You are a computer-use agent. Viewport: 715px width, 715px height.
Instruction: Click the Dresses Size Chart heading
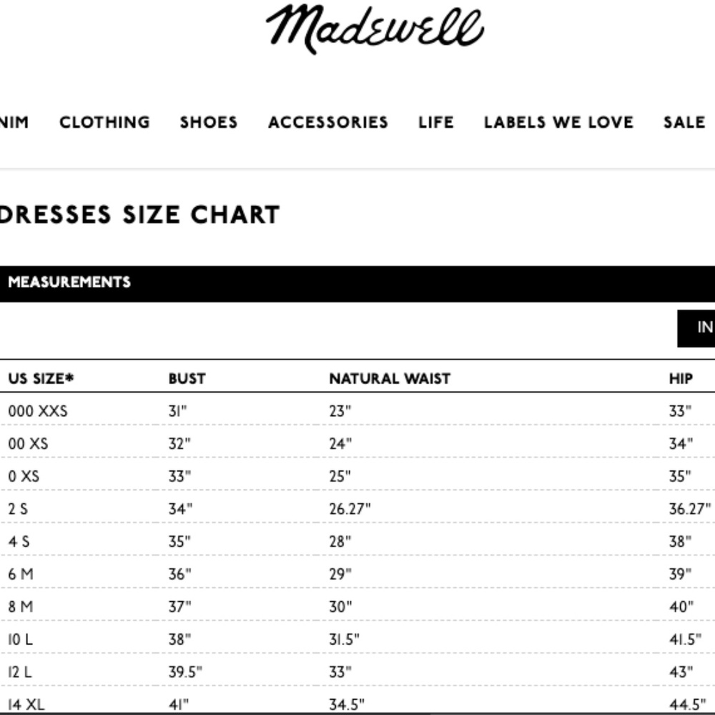pos(139,215)
